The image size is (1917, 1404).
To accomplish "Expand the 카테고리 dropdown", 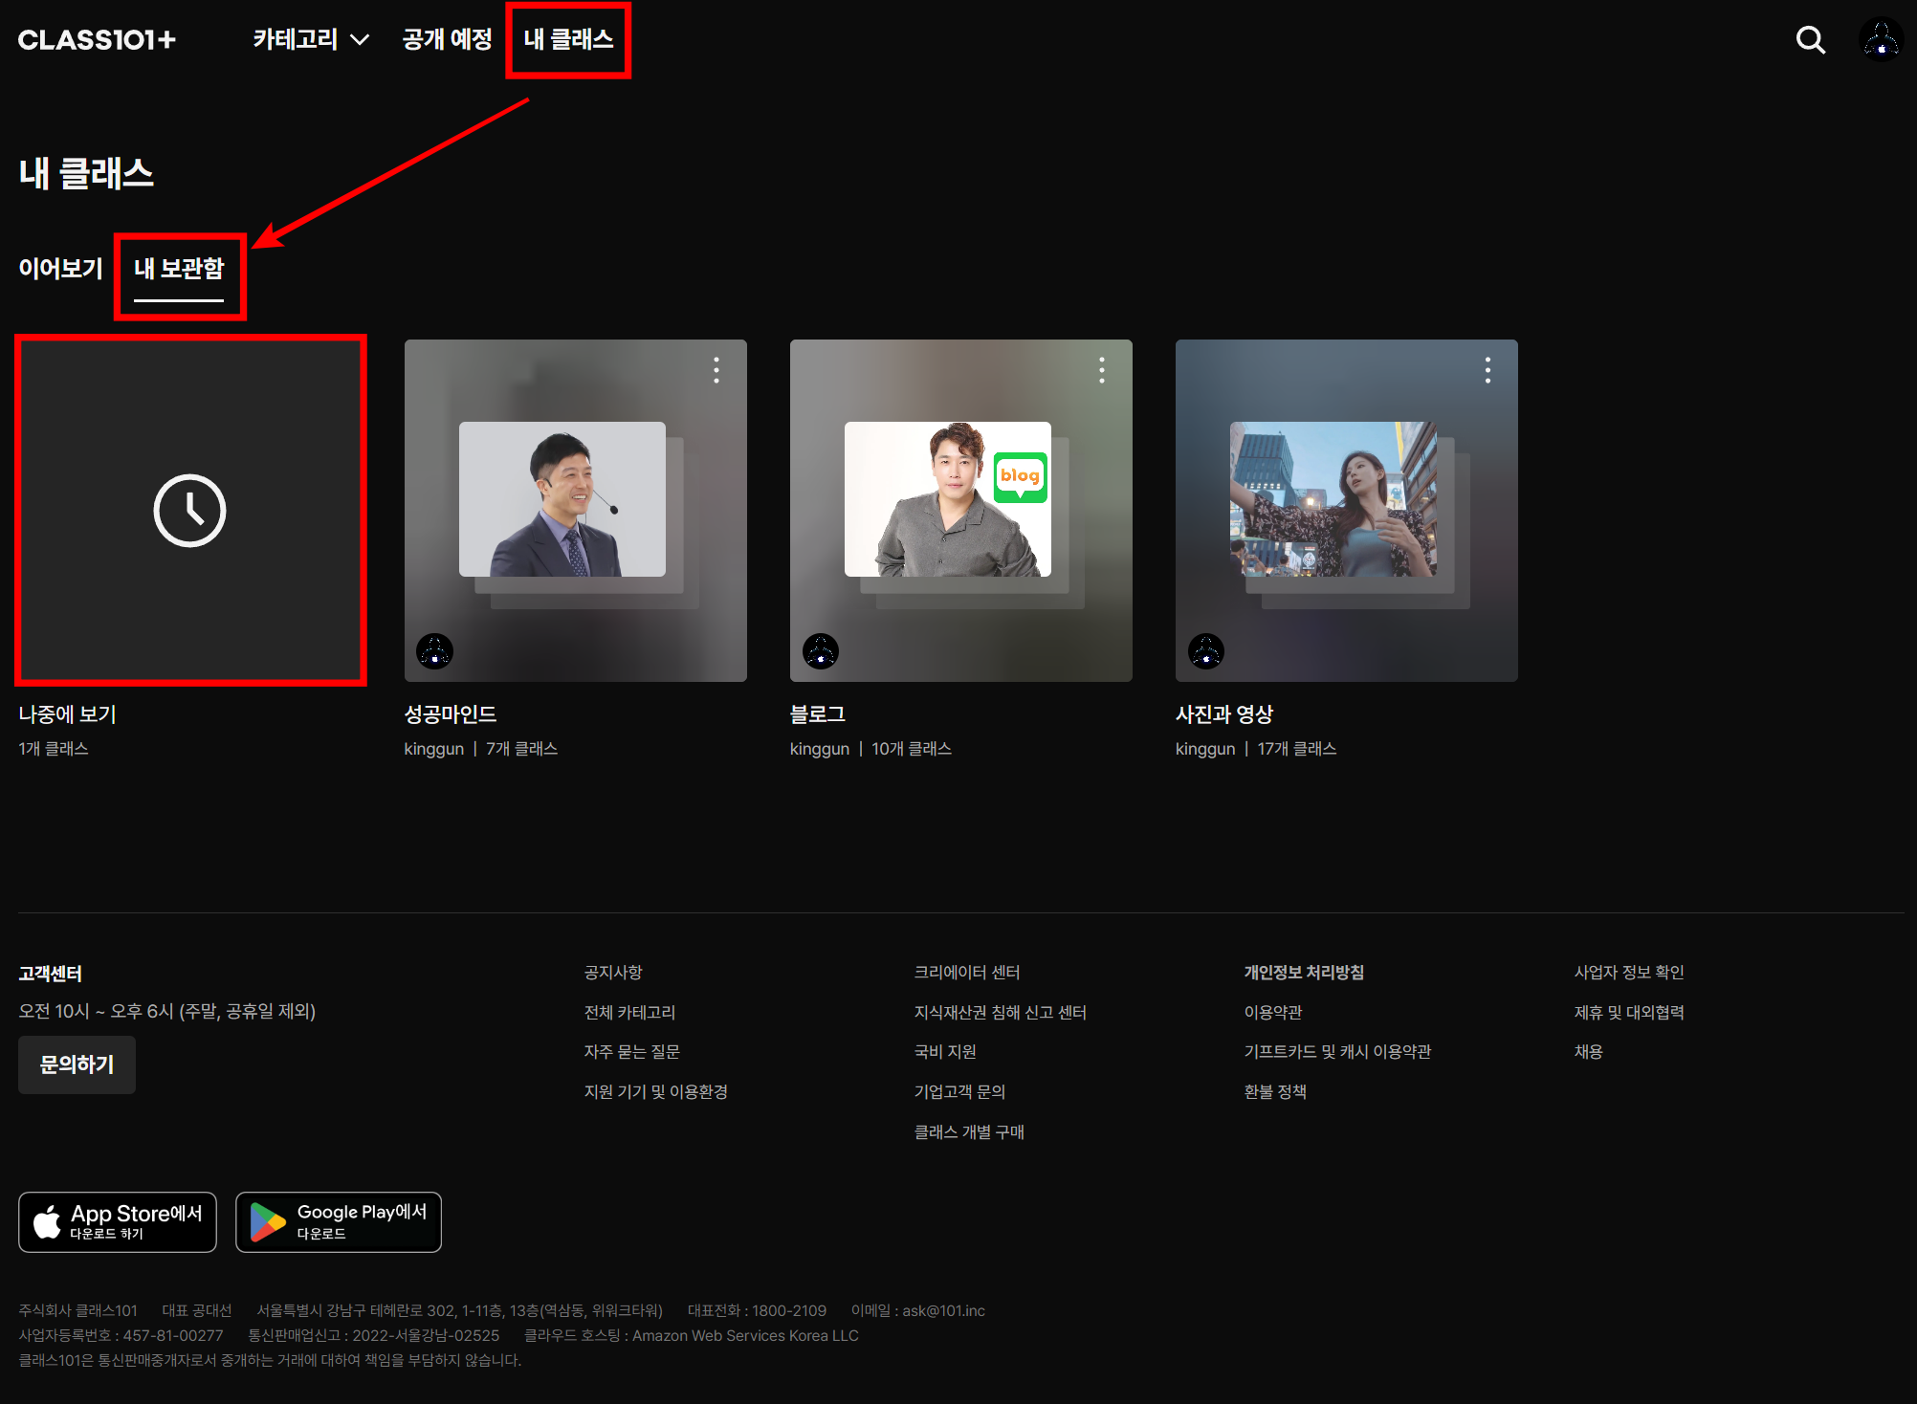I will tap(310, 40).
